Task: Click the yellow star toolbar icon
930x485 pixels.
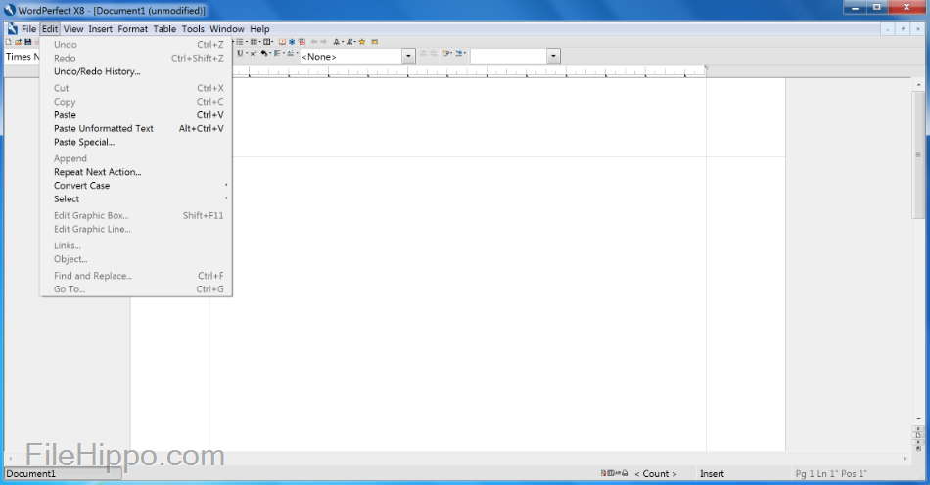Action: tap(362, 42)
